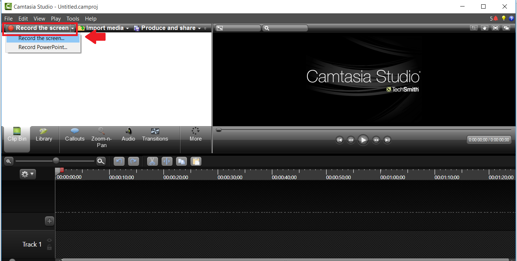The width and height of the screenshot is (517, 261).
Task: Open the Tools menu
Action: (x=73, y=18)
